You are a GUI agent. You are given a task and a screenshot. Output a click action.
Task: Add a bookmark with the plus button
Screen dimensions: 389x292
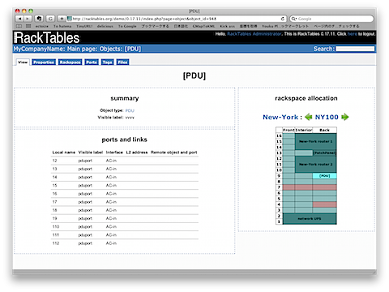point(62,19)
